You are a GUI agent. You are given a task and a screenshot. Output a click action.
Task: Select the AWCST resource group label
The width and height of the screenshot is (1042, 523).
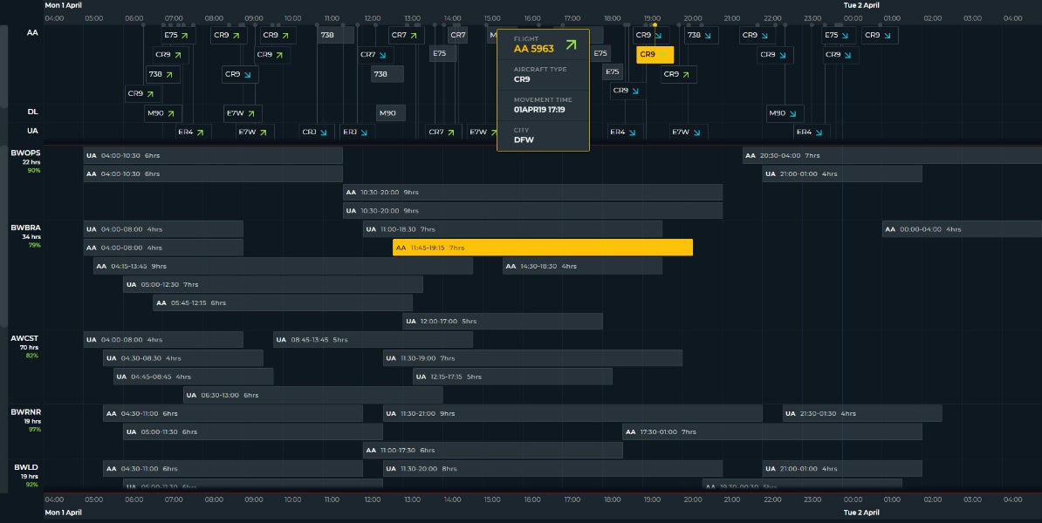point(25,338)
